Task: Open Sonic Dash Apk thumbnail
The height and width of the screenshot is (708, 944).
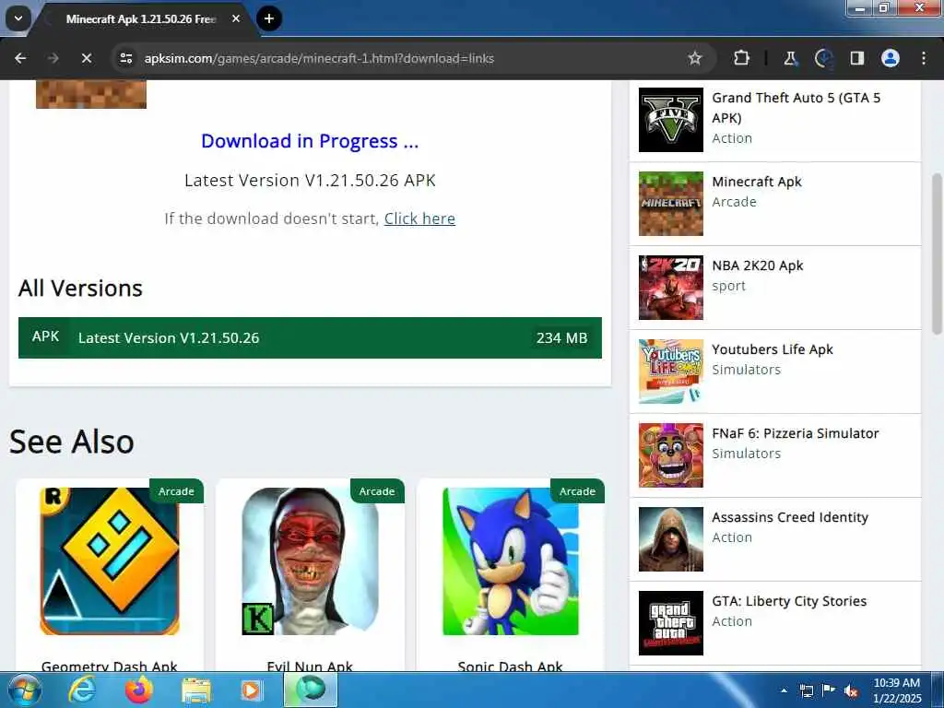Action: point(511,561)
